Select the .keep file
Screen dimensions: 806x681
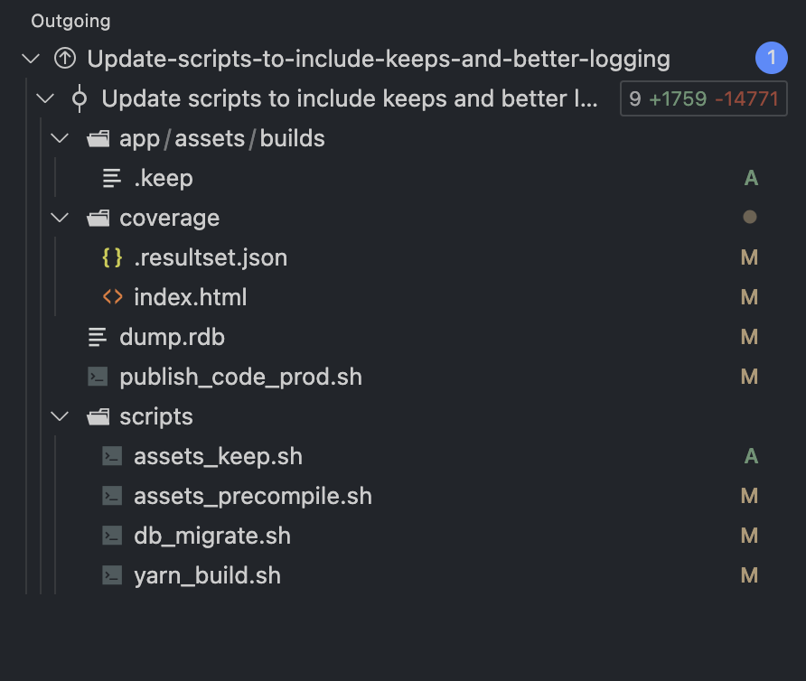tap(163, 179)
